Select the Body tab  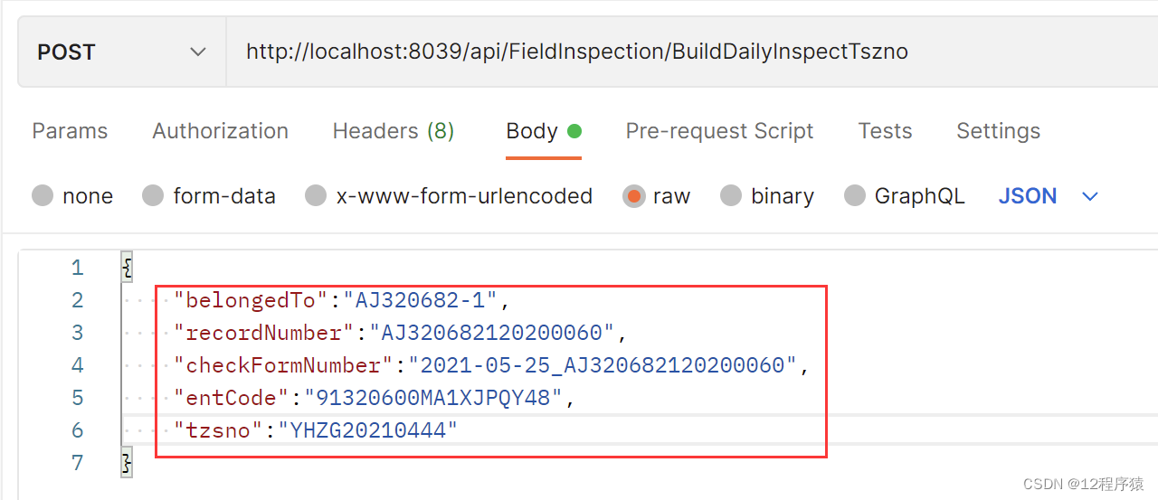point(543,131)
